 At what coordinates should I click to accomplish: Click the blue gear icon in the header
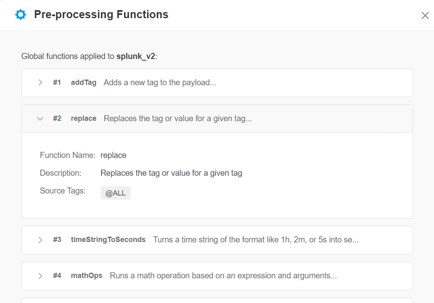(x=20, y=14)
